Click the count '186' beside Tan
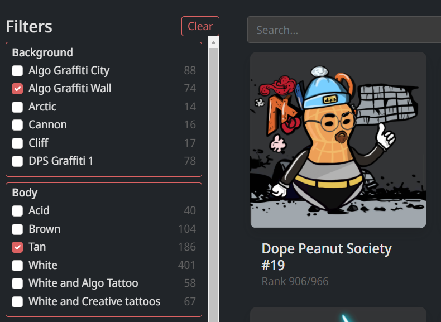The height and width of the screenshot is (322, 441). [x=187, y=247]
